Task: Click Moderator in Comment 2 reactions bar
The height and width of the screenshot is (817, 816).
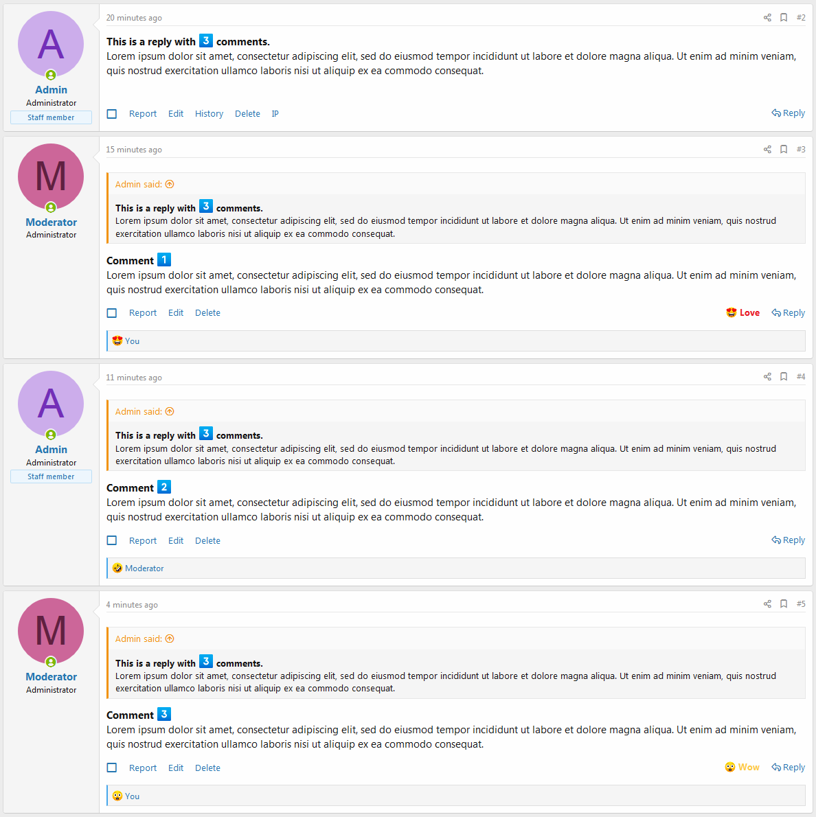Action: tap(144, 568)
